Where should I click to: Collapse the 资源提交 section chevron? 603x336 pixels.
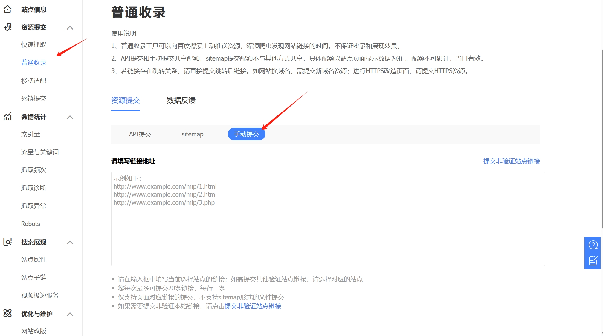click(70, 28)
